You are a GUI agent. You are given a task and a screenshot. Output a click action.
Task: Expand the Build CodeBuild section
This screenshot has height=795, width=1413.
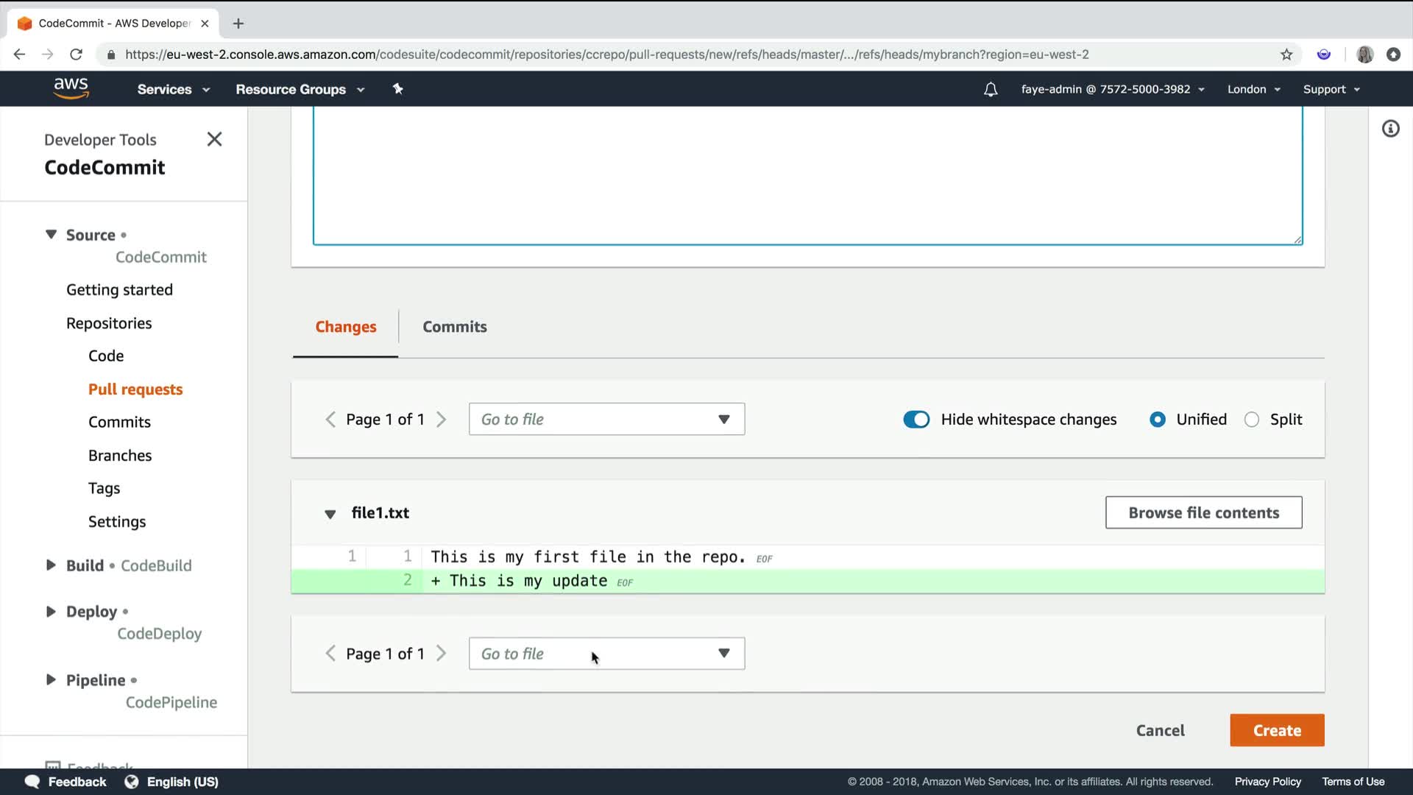coord(51,565)
